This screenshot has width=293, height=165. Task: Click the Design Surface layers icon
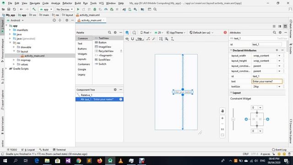(127, 33)
